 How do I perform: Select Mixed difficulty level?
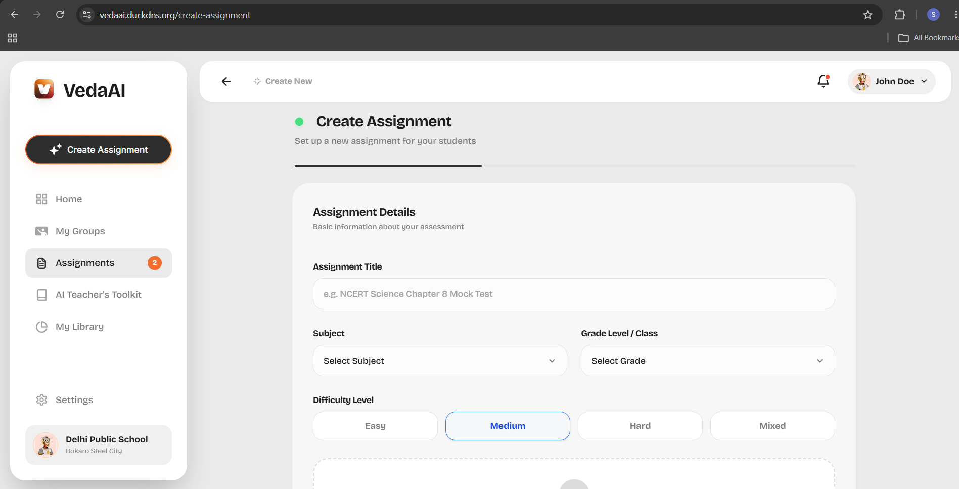pos(772,426)
